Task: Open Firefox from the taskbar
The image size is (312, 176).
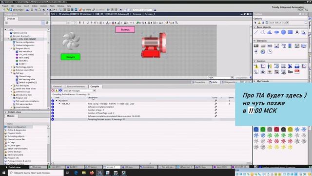Action: [92, 173]
